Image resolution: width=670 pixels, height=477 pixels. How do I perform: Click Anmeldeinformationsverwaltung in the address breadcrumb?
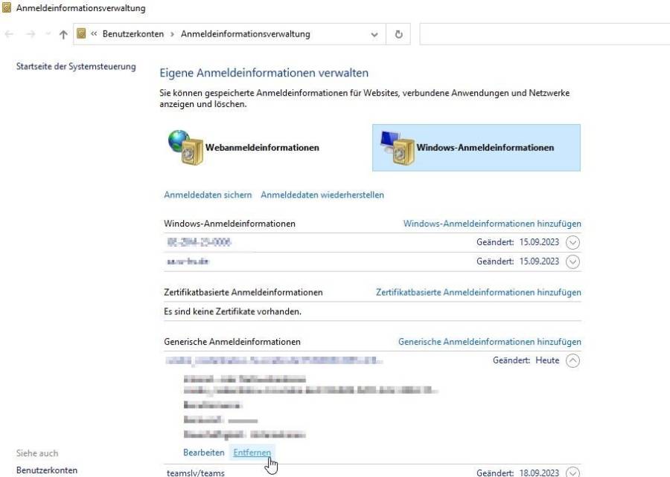point(245,34)
